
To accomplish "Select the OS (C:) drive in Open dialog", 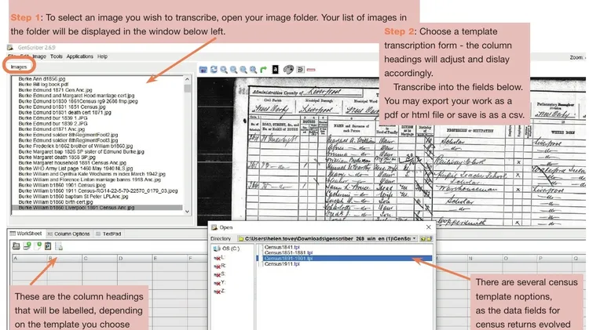I will pos(226,248).
